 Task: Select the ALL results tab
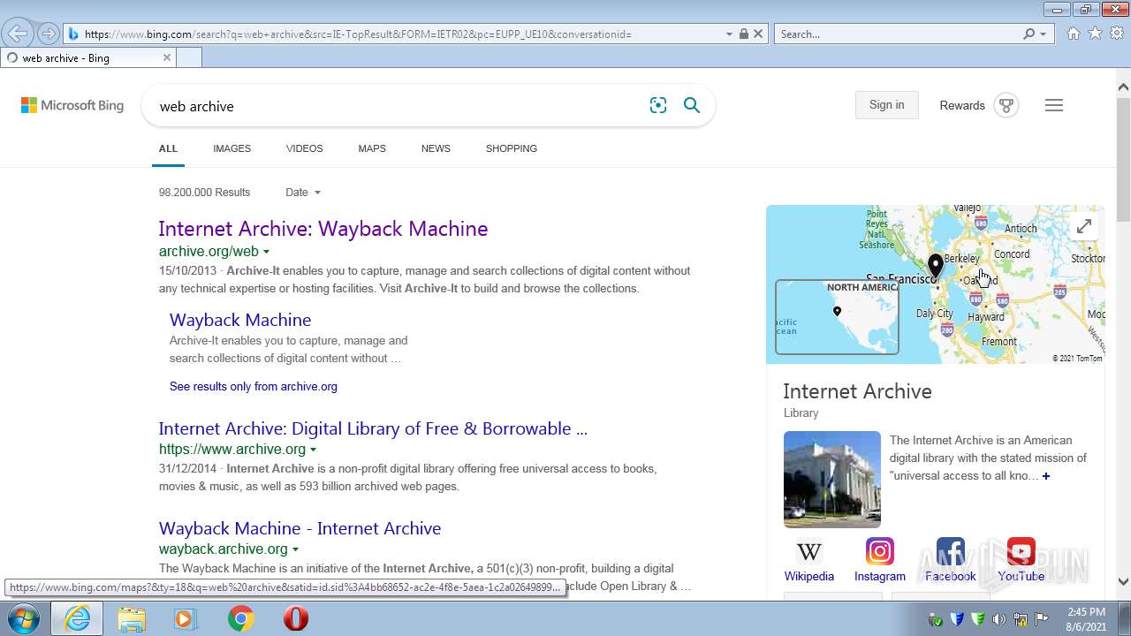[x=168, y=148]
